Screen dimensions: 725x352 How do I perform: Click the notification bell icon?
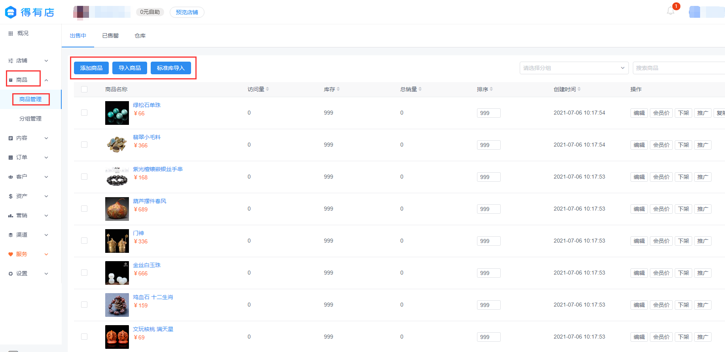(670, 11)
